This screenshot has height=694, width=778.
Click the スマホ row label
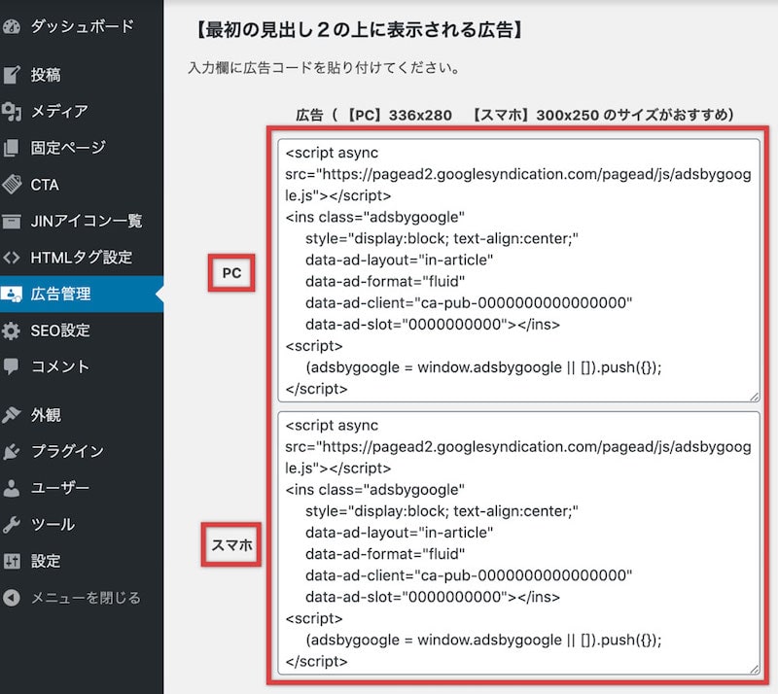pyautogui.click(x=231, y=544)
